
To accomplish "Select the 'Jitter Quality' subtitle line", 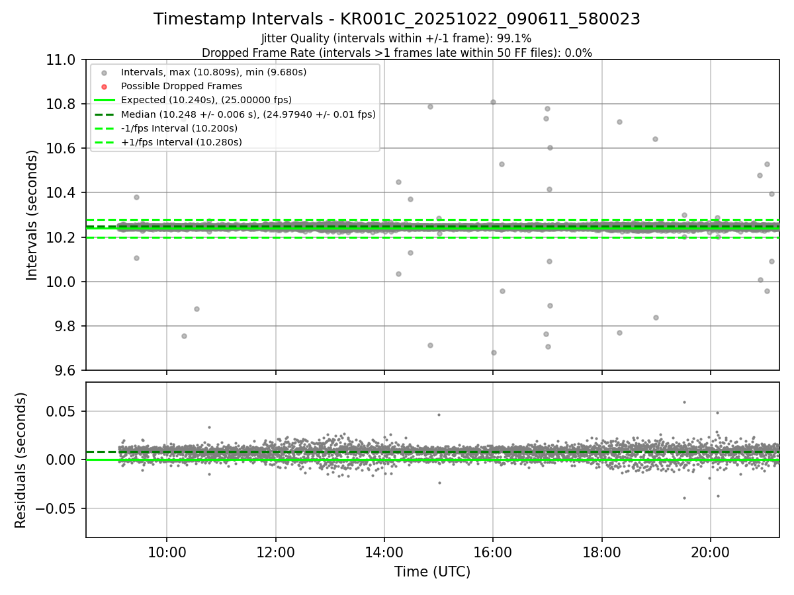I will pos(397,38).
